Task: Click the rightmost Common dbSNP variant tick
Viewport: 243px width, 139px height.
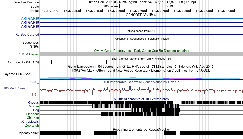Action: point(216,62)
